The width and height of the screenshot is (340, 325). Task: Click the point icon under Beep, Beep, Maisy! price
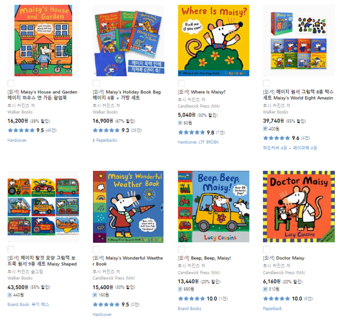[180, 289]
